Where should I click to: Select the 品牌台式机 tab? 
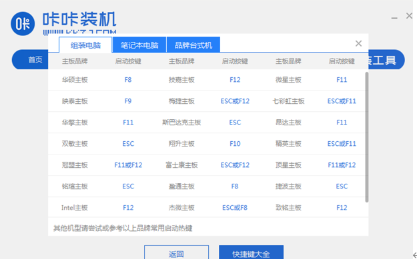pyautogui.click(x=193, y=45)
